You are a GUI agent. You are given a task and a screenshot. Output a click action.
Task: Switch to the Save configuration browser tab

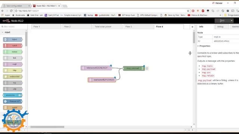point(16,6)
